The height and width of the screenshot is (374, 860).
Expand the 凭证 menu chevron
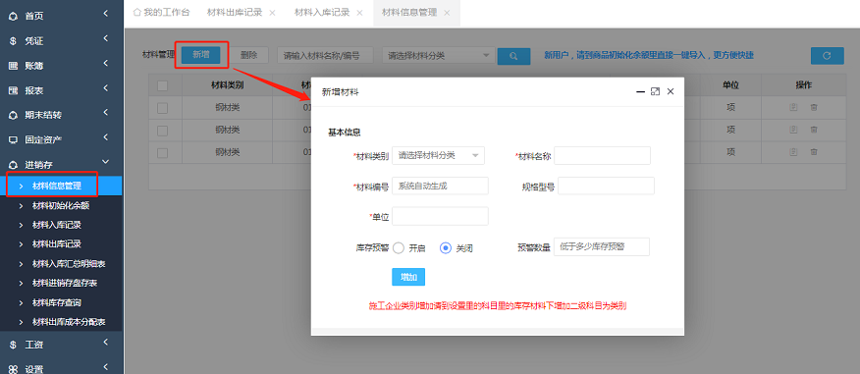tap(106, 38)
